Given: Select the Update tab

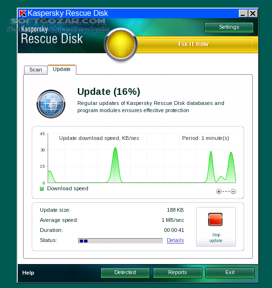Looking at the screenshot, I should pyautogui.click(x=62, y=69).
